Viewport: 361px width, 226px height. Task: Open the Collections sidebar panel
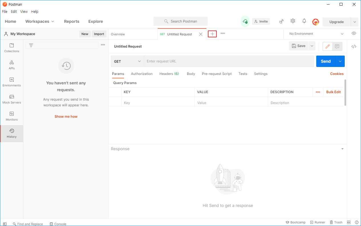(x=12, y=48)
